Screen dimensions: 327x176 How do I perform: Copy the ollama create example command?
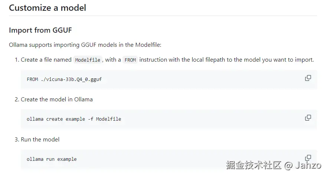point(308,118)
